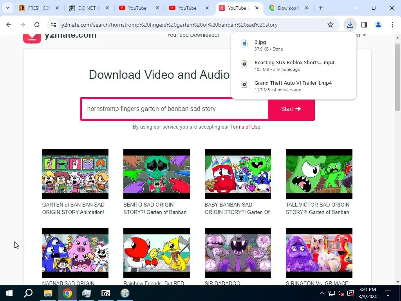
Task: Close the DO NOT O tab
Action: point(107,8)
